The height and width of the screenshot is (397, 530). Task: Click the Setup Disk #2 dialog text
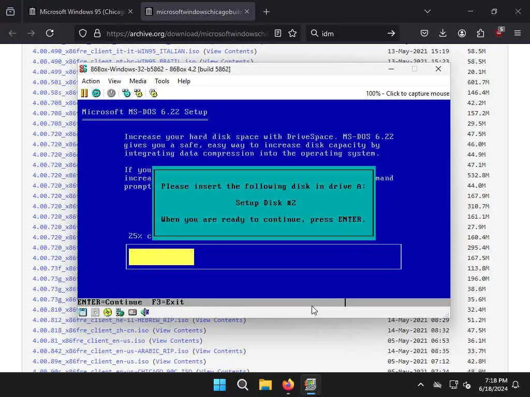[x=266, y=203]
